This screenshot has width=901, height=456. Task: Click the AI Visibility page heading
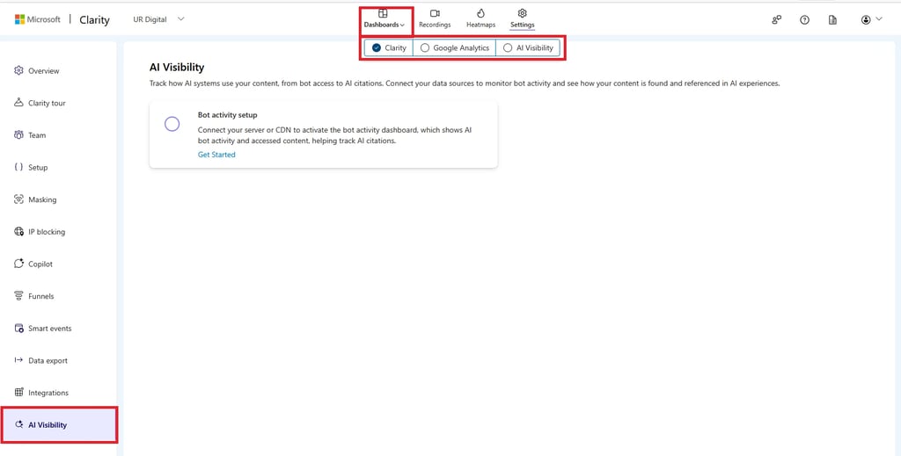pos(176,68)
